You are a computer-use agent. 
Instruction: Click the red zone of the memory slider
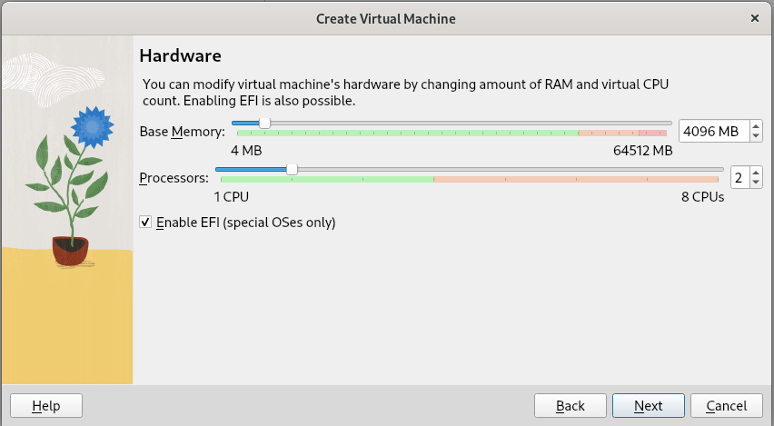(x=652, y=133)
